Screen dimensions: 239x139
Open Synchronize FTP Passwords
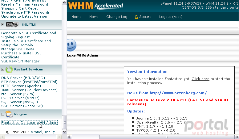(x=26, y=12)
